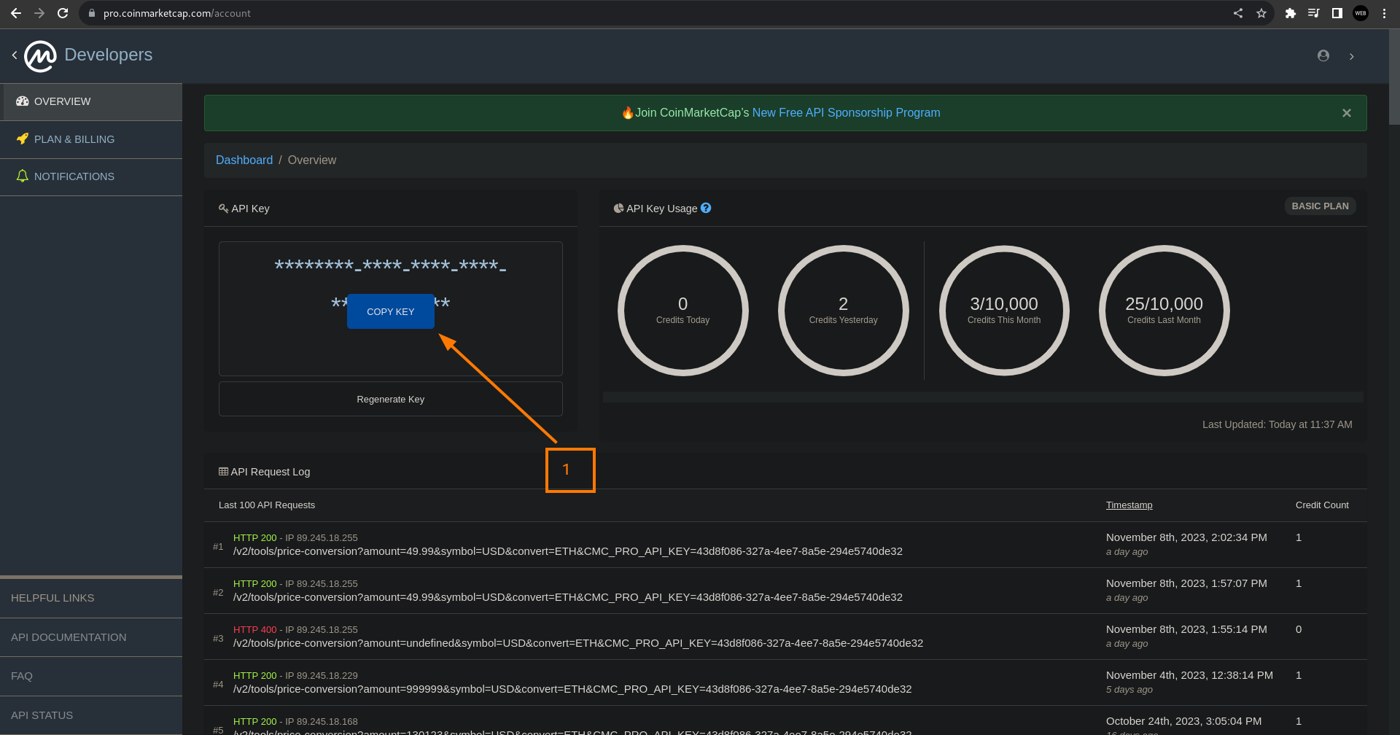This screenshot has height=735, width=1400.
Task: Click the Last Updated time text
Action: [x=1277, y=424]
